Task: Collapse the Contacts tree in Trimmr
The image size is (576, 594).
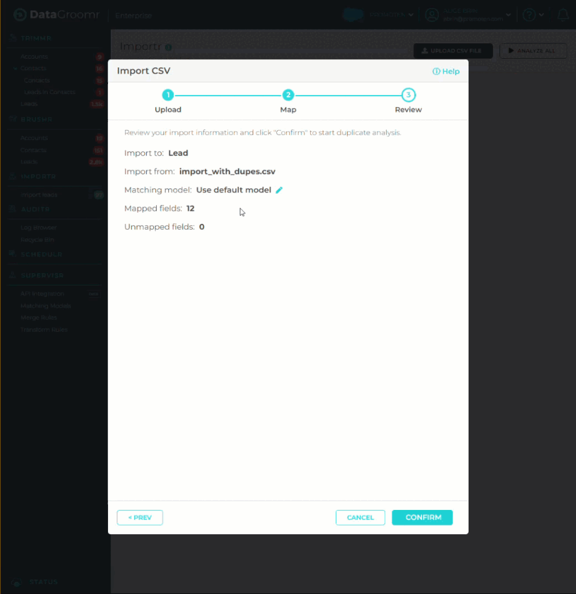Action: [15, 68]
